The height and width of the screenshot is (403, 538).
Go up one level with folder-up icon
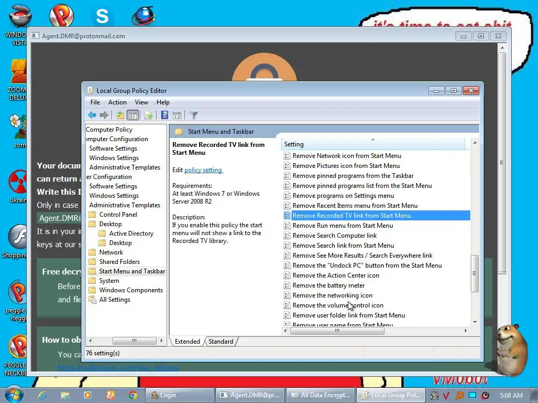click(120, 115)
